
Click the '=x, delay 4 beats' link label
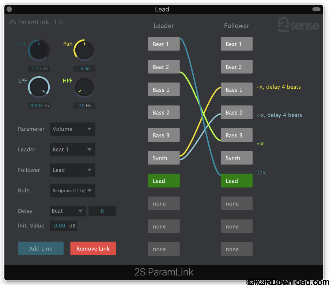pyautogui.click(x=279, y=115)
